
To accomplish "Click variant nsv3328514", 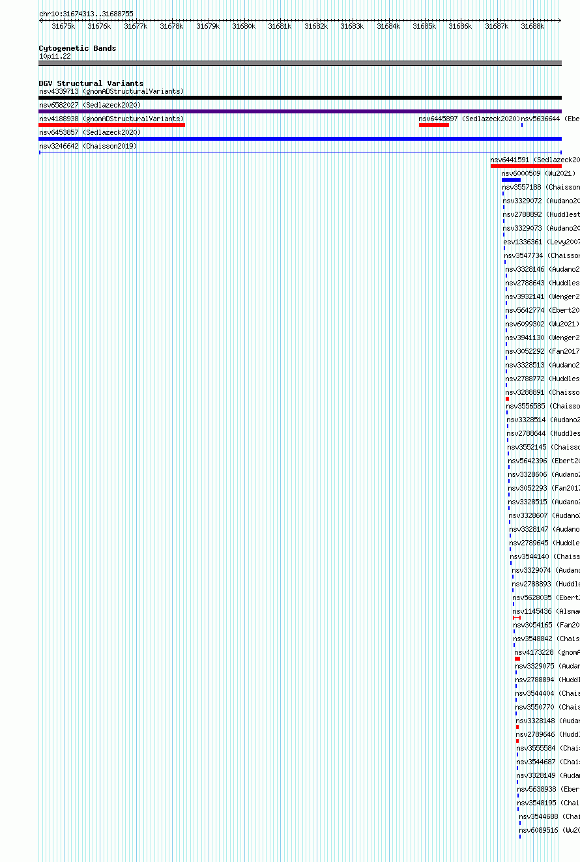I will 543,420.
